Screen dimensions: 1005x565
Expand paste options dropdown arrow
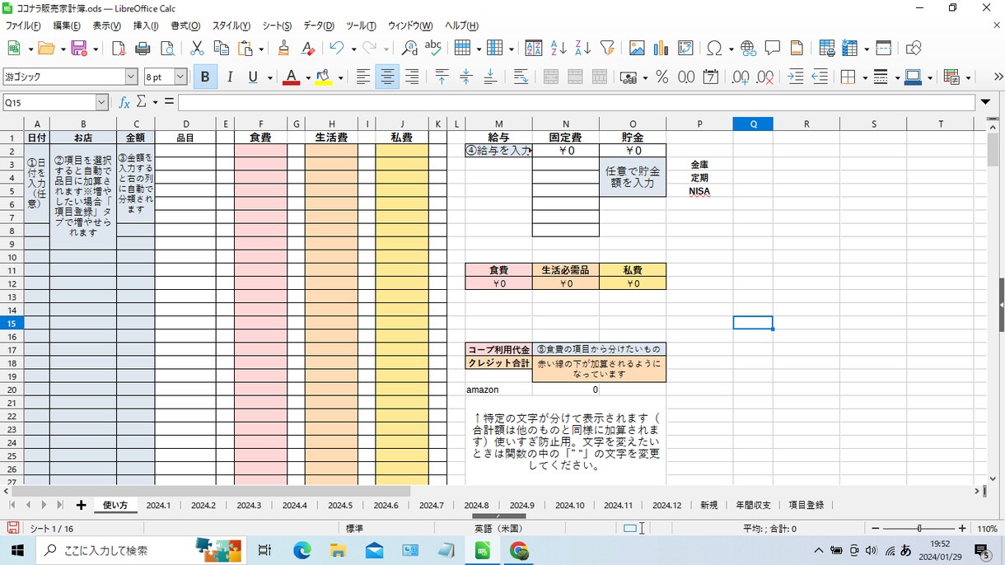tap(259, 49)
